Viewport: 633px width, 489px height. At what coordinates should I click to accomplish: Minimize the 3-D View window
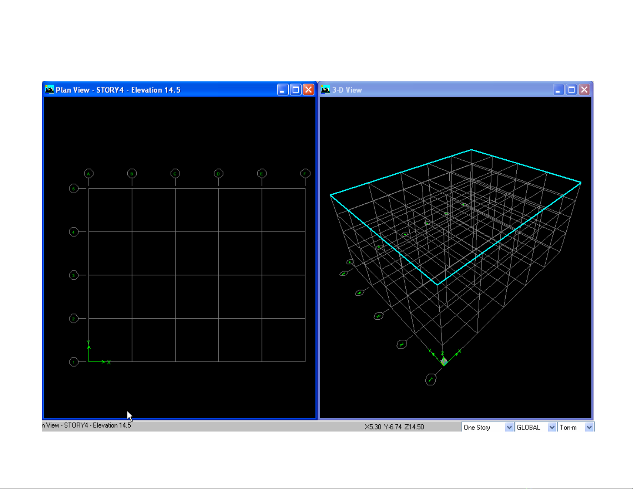tap(558, 90)
